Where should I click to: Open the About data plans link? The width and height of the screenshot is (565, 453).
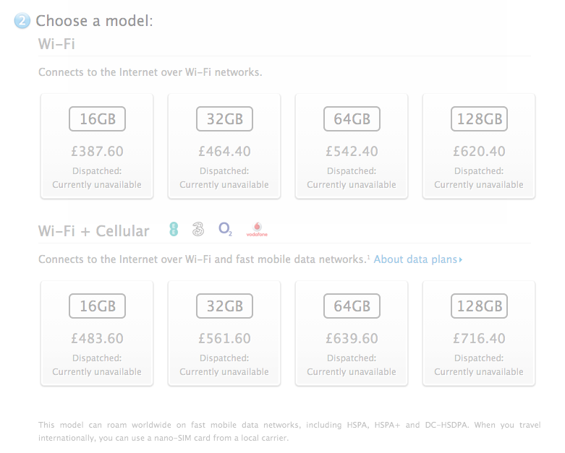(417, 259)
